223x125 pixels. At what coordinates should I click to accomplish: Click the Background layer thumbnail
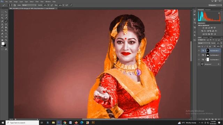coord(202,64)
